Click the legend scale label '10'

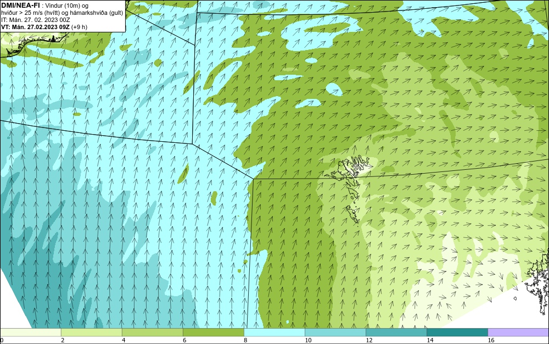pyautogui.click(x=308, y=340)
